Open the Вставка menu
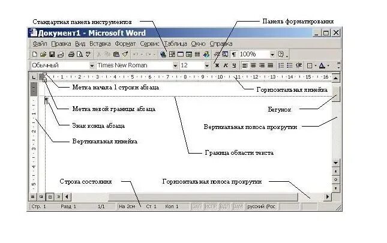Viewport: 387px width, 243px height. [x=100, y=44]
